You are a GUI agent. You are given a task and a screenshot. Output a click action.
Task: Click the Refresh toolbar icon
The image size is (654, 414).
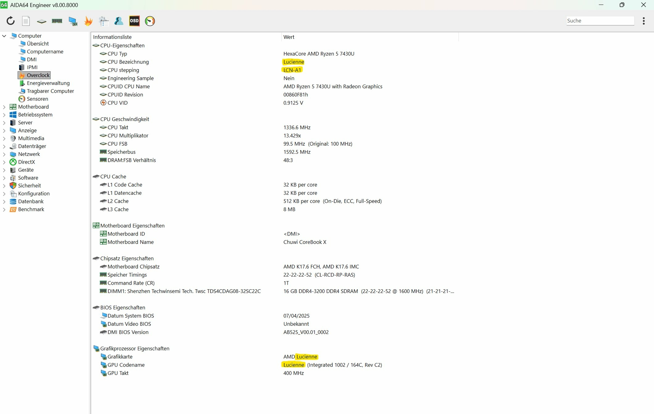tap(10, 21)
